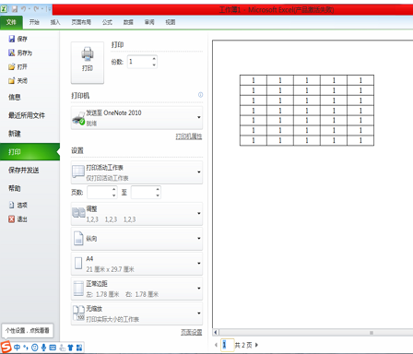Increase the 页数 start page value
The width and height of the screenshot is (413, 354).
click(x=114, y=189)
